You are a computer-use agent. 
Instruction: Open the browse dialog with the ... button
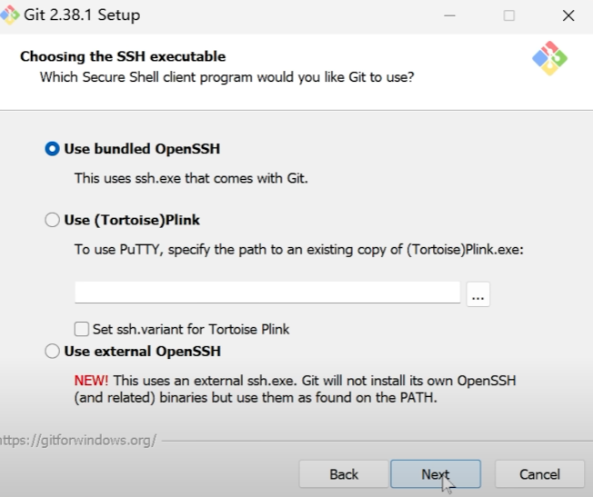[x=478, y=294]
